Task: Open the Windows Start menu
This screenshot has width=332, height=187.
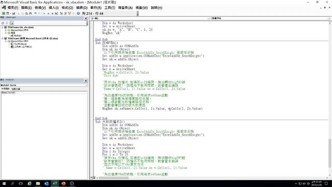Action: 4,183
